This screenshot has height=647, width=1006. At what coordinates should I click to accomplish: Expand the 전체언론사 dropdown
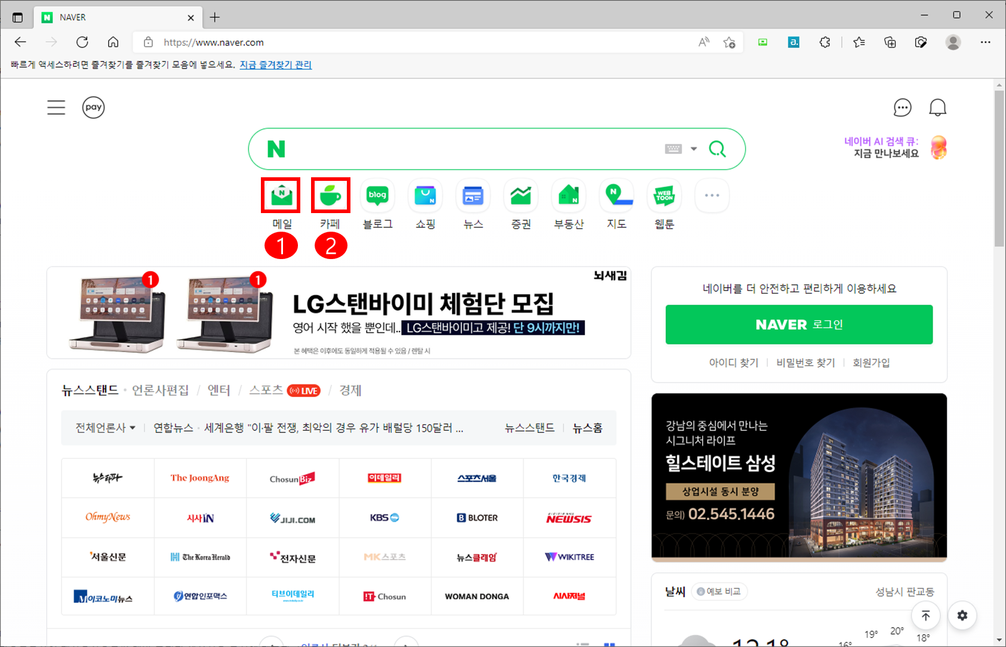(105, 428)
